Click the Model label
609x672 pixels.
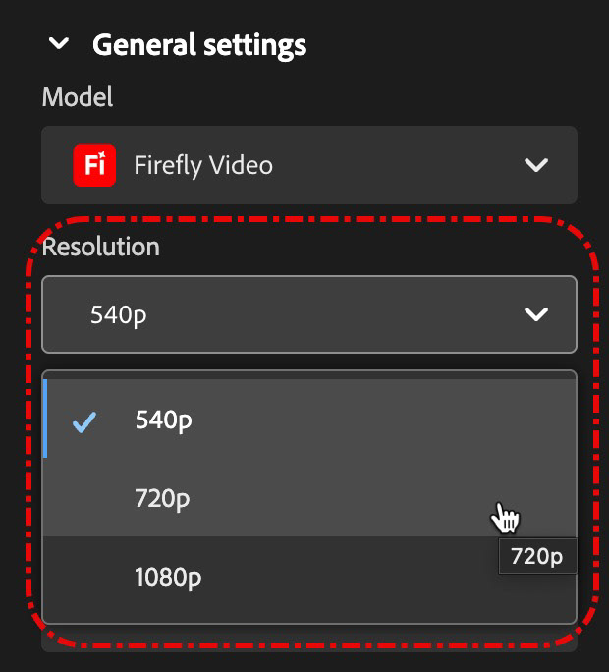pyautogui.click(x=78, y=97)
